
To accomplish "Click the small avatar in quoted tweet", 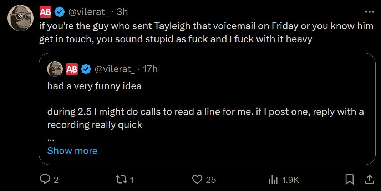I will tap(55, 69).
